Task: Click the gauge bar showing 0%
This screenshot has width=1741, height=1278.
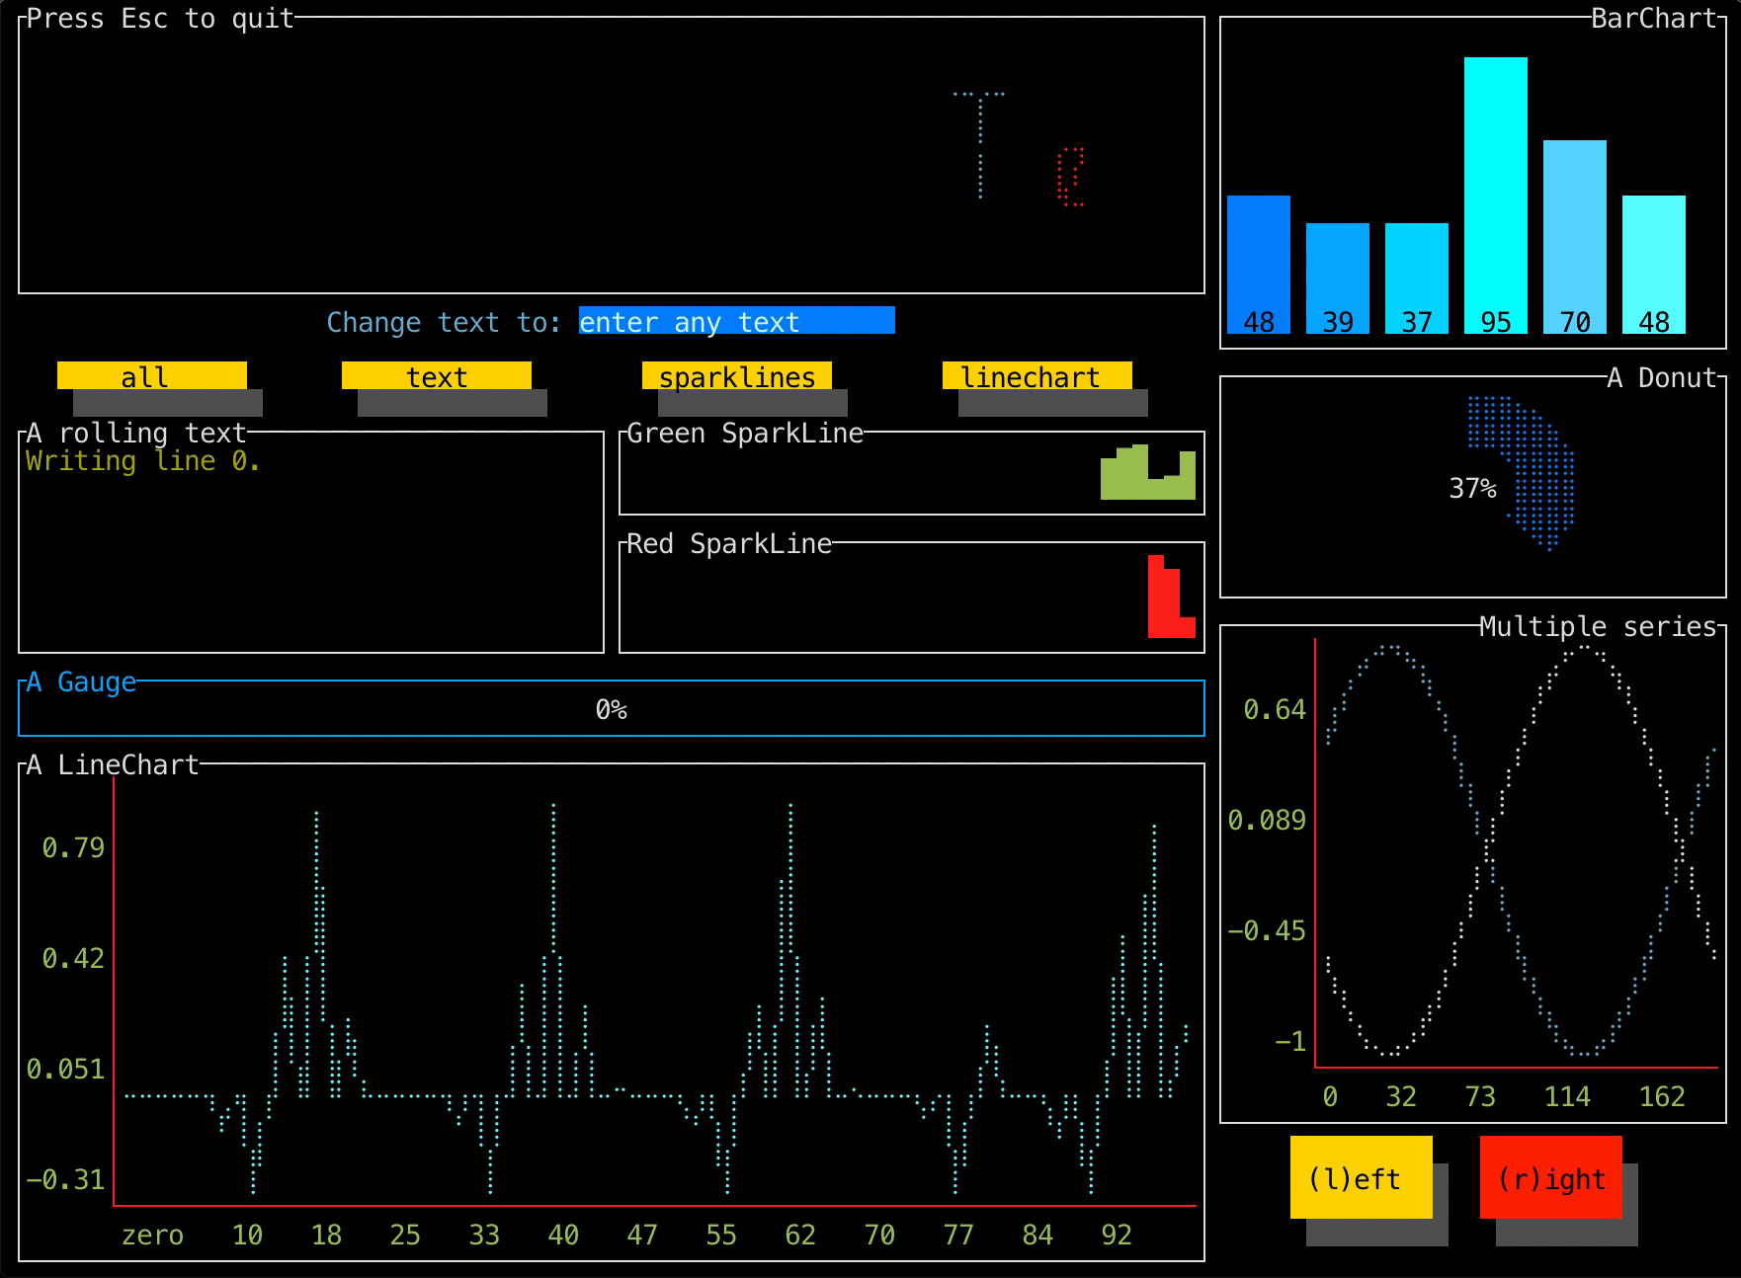Action: click(x=612, y=709)
